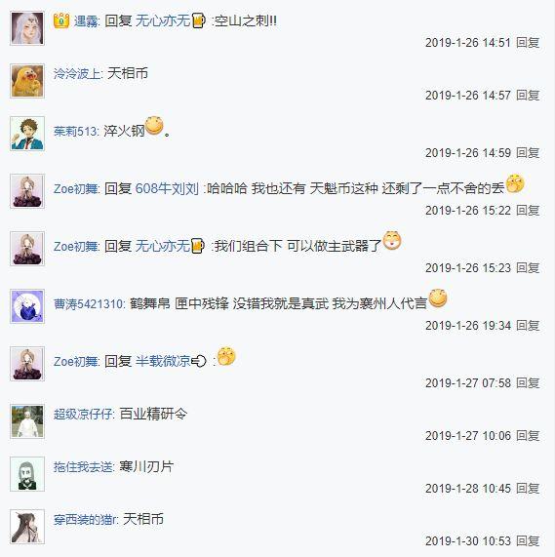Click the smiley emoji after 淬火钢
Screen dimensions: 555x557
tap(154, 126)
